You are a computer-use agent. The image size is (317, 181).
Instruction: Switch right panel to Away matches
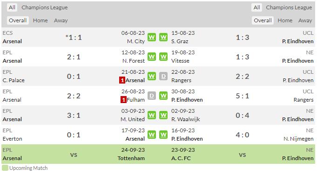pyautogui.click(x=305, y=20)
